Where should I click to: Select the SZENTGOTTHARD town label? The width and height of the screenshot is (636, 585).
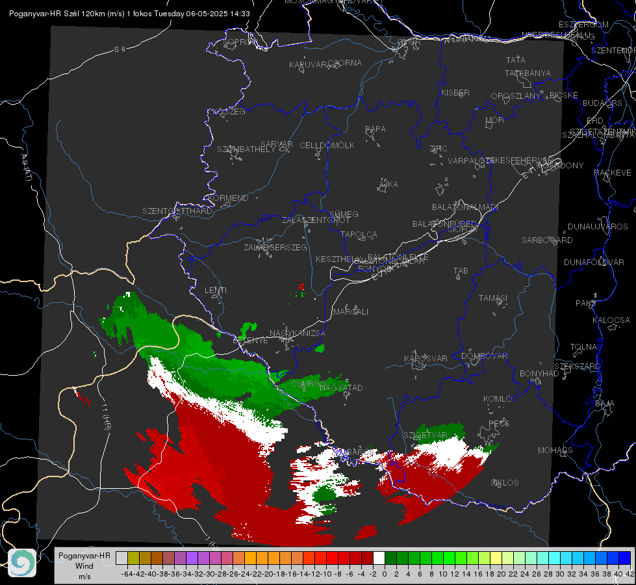click(x=177, y=211)
